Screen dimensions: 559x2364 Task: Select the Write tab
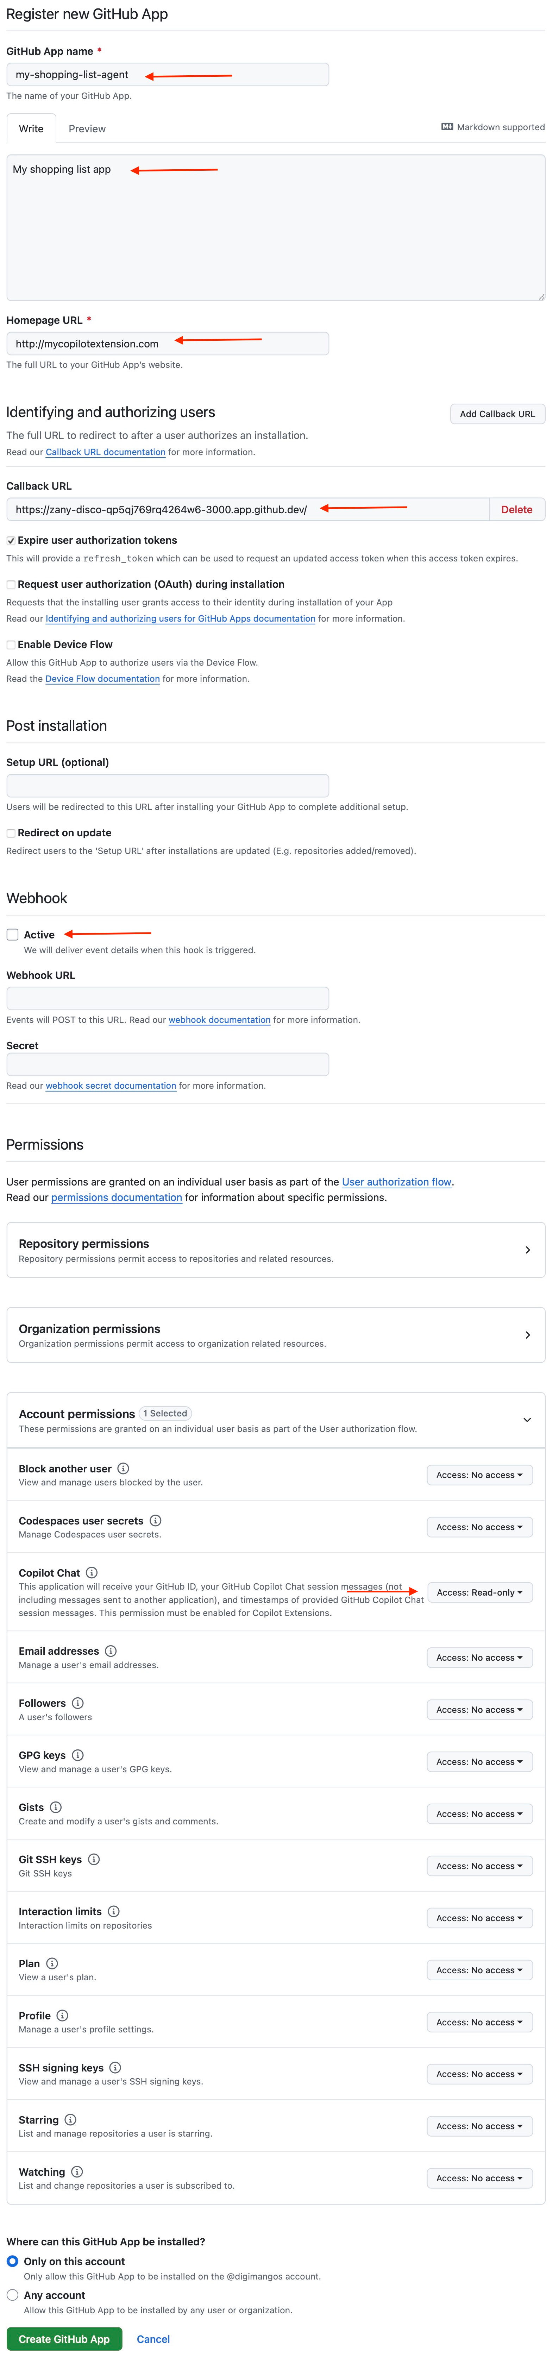(x=31, y=128)
